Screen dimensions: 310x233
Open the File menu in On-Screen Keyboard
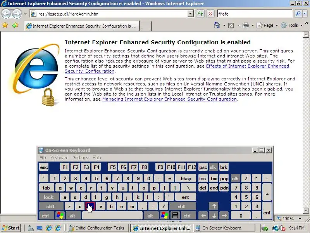click(x=43, y=158)
